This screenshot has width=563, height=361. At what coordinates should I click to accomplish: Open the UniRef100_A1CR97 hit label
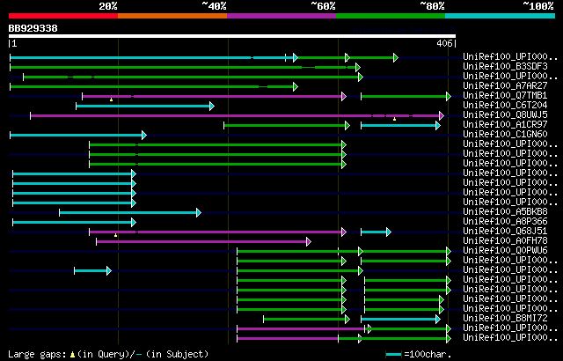(505, 125)
